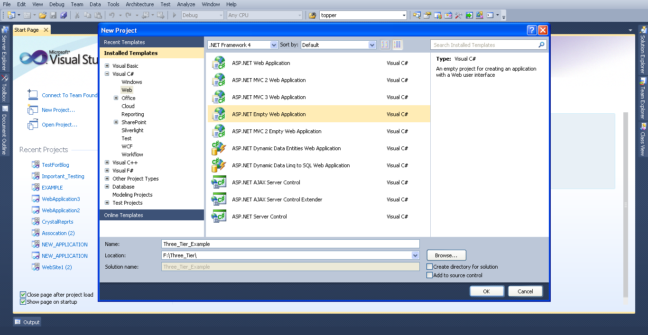Select the ASP.NET Web Application template icon
The image size is (648, 335).
click(219, 63)
